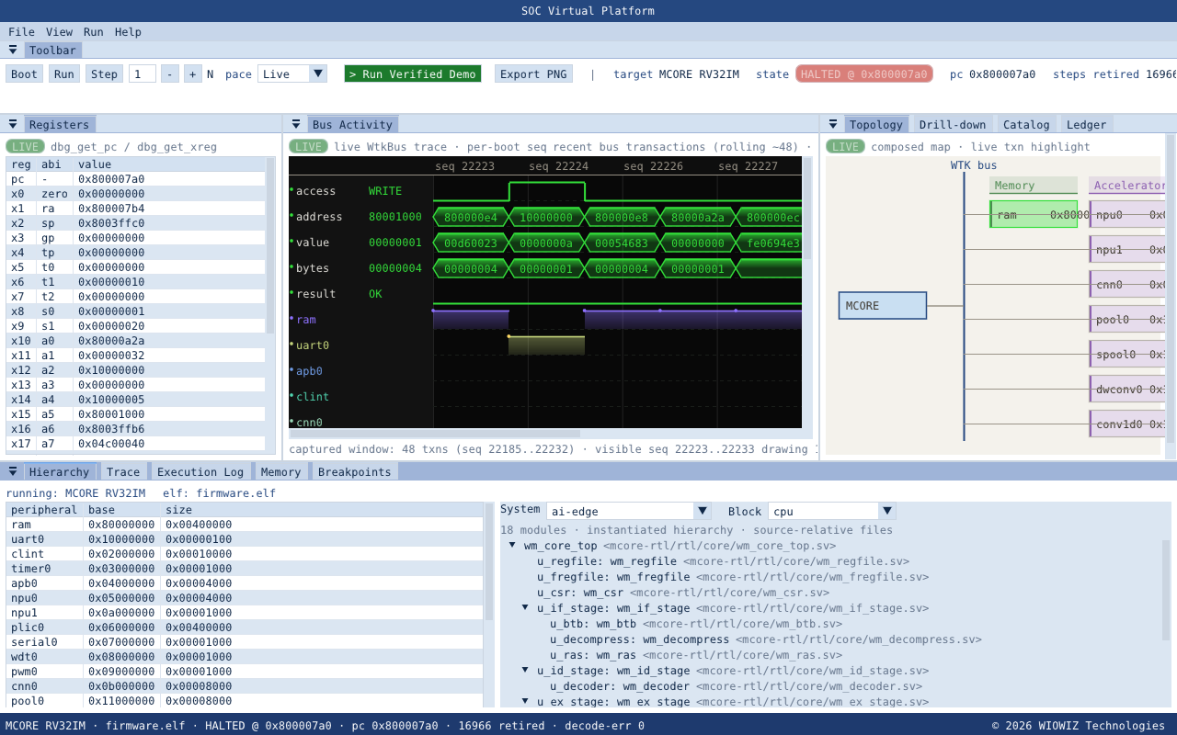The height and width of the screenshot is (735, 1177).
Task: Switch to the Catalog tab
Action: [1026, 124]
